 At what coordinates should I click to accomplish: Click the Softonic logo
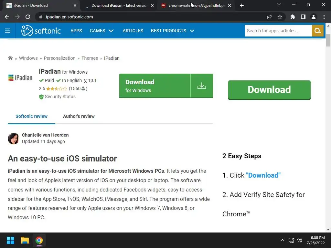pos(41,31)
